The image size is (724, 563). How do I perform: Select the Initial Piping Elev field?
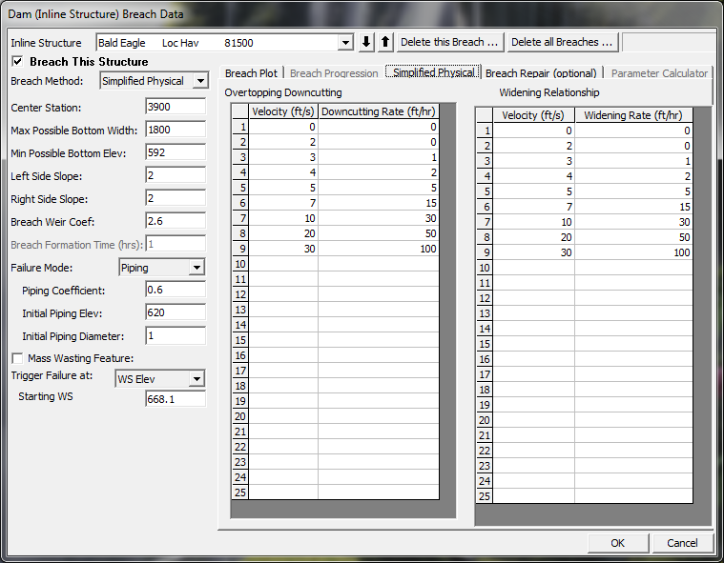[176, 312]
